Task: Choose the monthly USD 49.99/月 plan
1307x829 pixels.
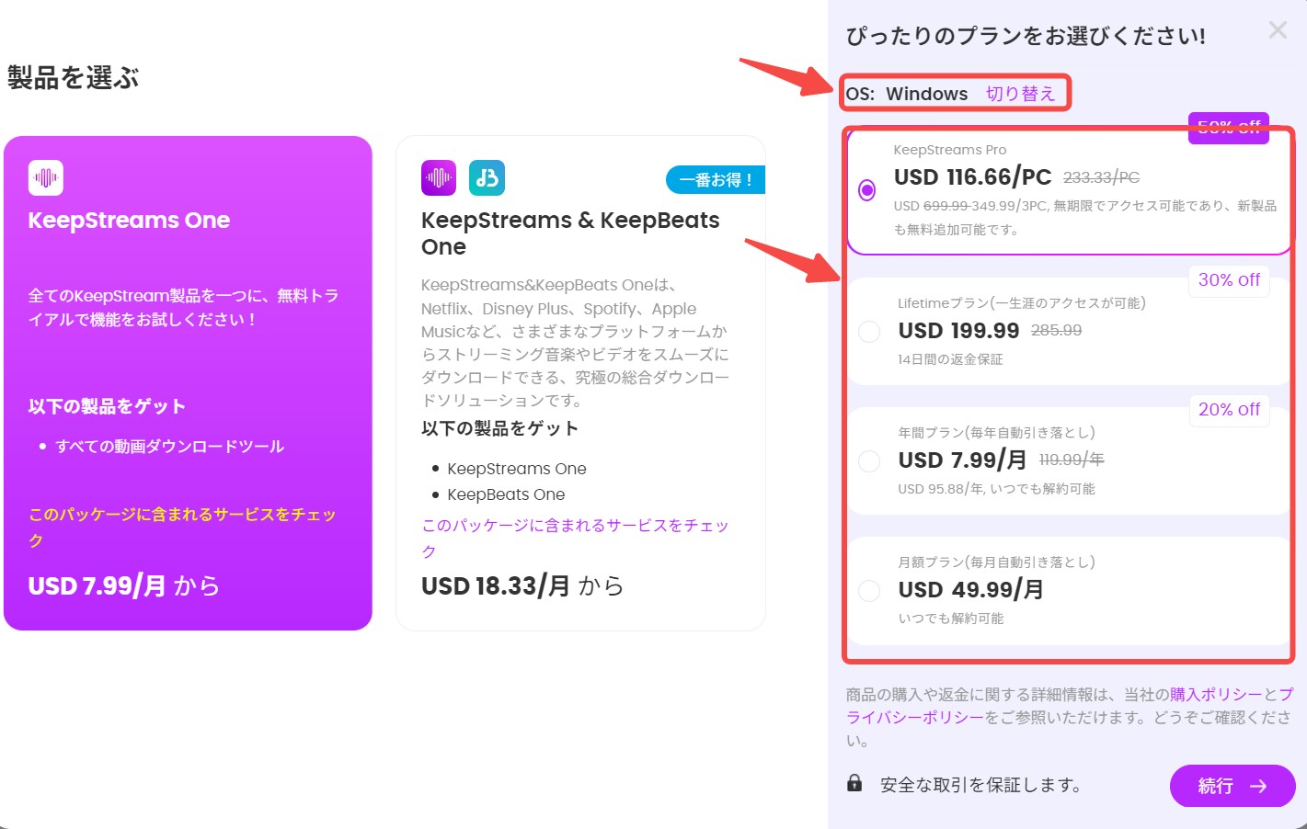Action: pyautogui.click(x=869, y=591)
